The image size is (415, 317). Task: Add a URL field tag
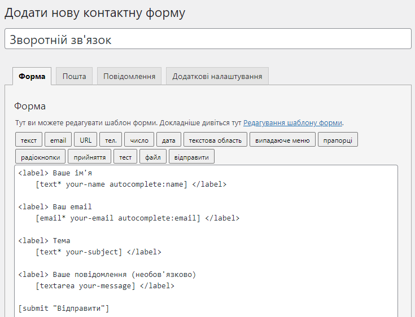coord(85,139)
